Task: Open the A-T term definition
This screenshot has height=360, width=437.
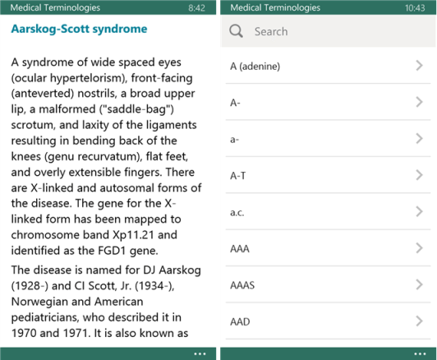Action: pyautogui.click(x=328, y=175)
